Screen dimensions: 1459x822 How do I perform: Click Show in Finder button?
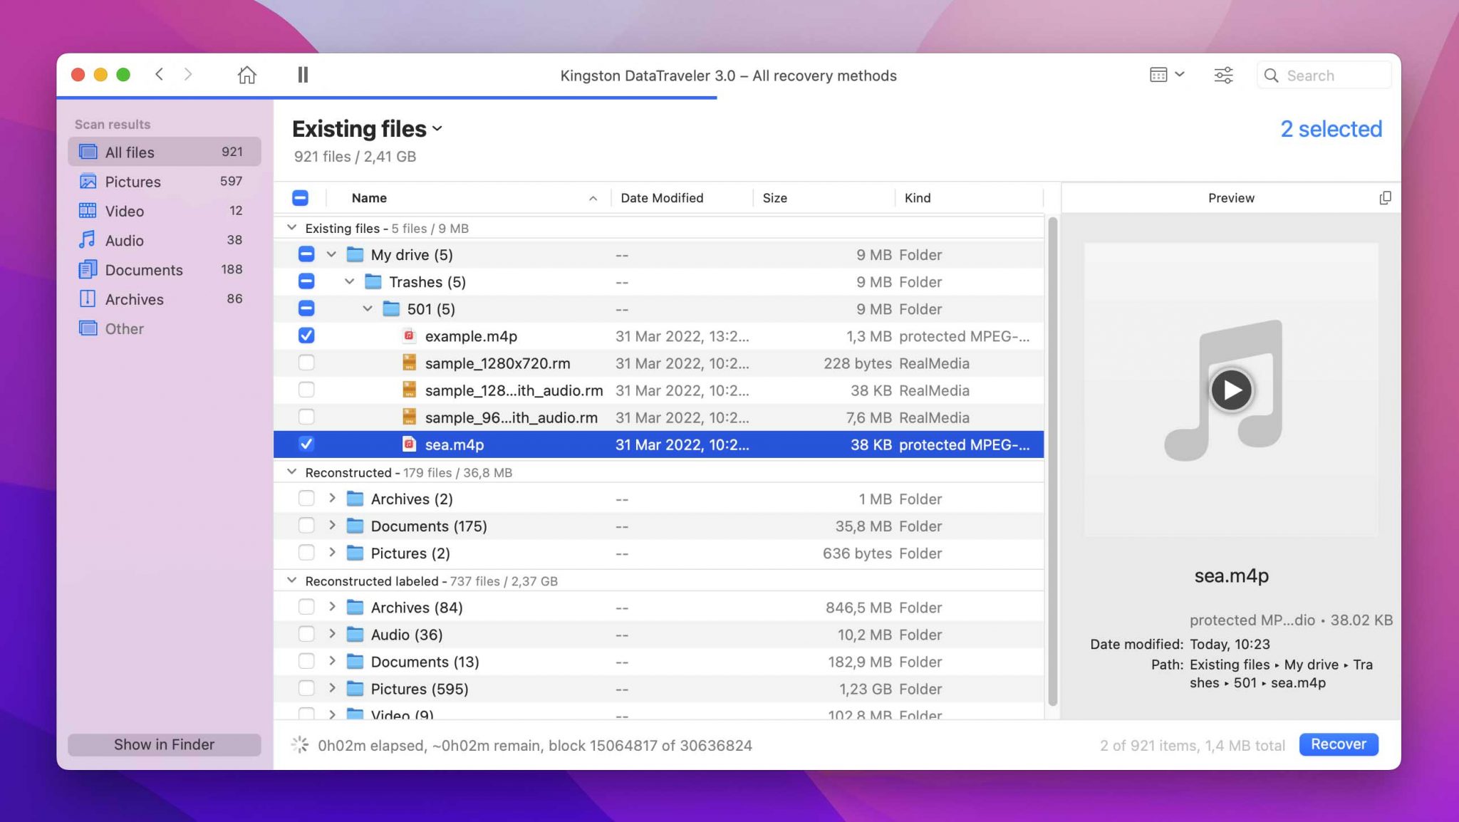point(165,744)
